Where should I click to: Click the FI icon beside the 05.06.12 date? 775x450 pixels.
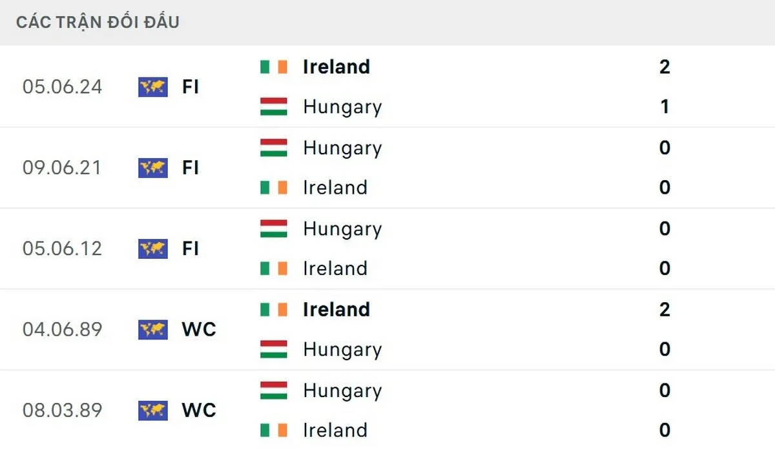coord(151,249)
